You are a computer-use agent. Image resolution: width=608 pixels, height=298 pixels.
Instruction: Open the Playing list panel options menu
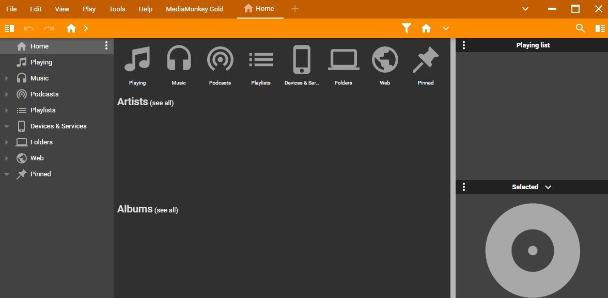coord(463,45)
